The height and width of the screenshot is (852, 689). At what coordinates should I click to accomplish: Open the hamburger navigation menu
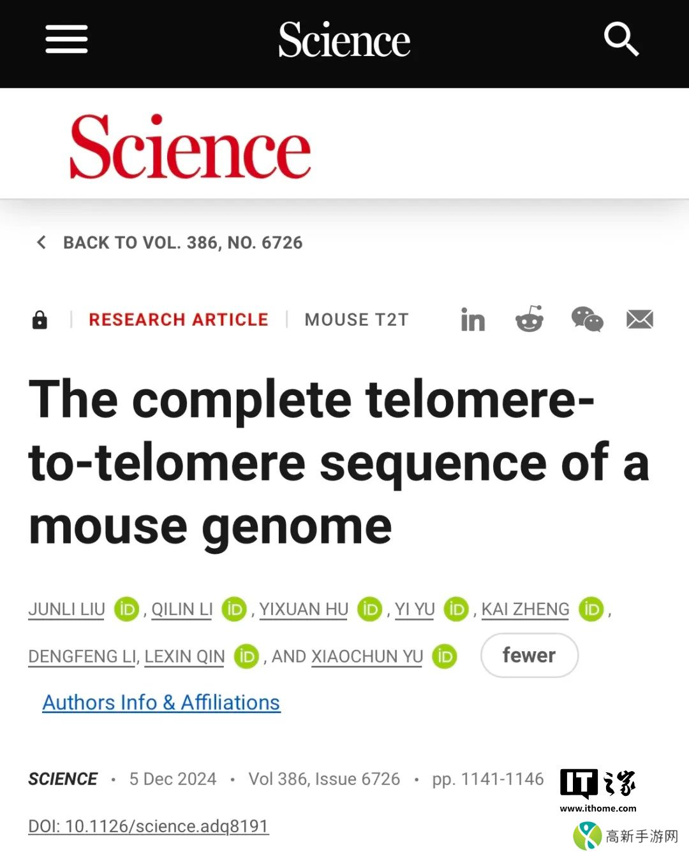[x=66, y=40]
